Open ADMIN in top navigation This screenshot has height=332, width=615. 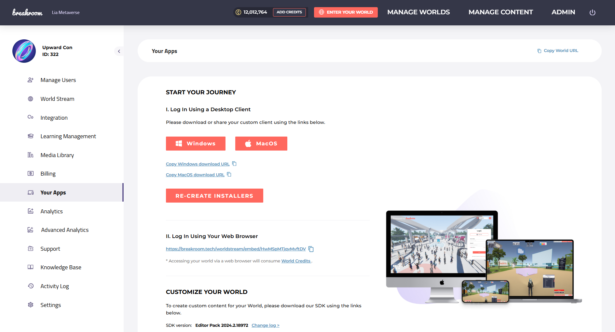[563, 12]
